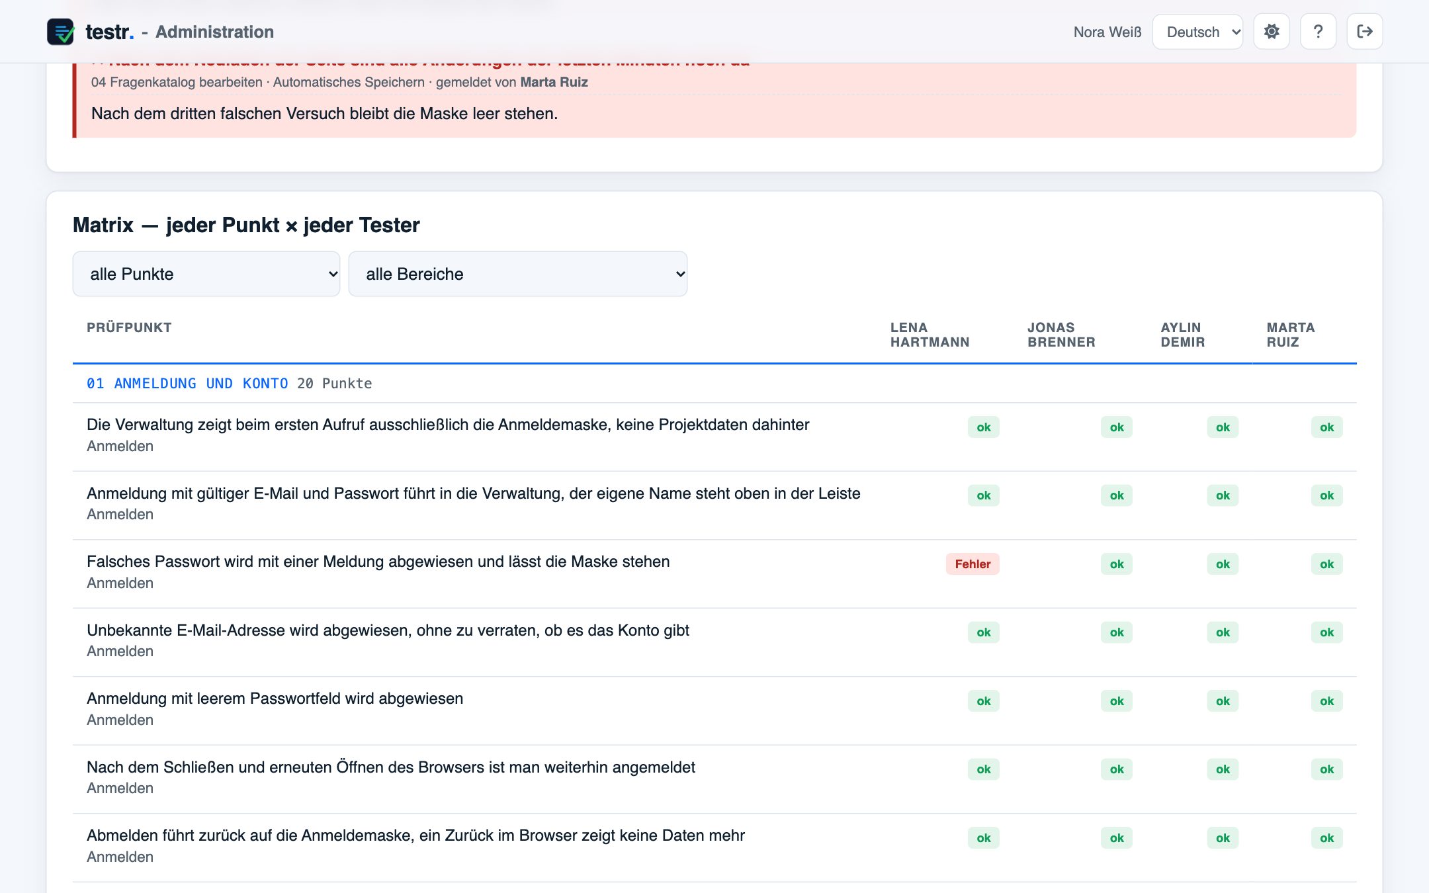The width and height of the screenshot is (1429, 893).
Task: Click 'Falsches Passwort wird mit einer Meldung' row text
Action: (x=378, y=562)
